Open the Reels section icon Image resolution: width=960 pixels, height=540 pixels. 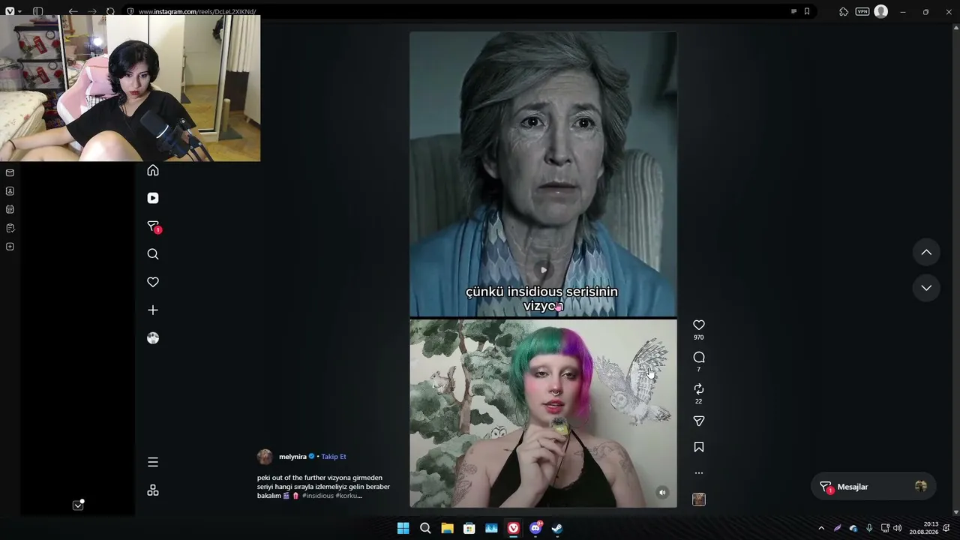click(x=153, y=198)
